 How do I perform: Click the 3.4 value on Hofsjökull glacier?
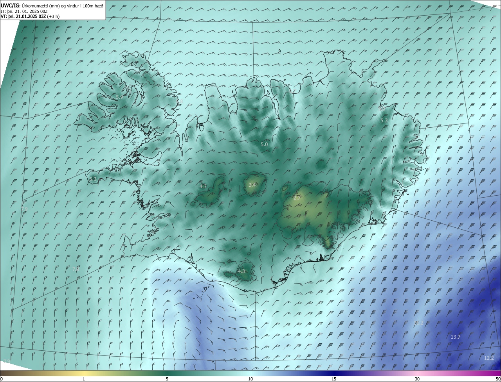(x=252, y=185)
